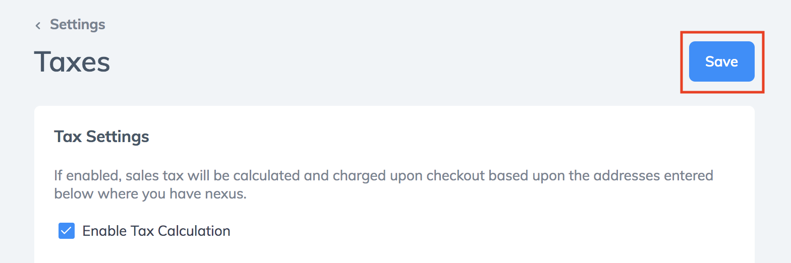Go back via the Settings breadcrumb link
The image size is (791, 263).
coord(77,24)
